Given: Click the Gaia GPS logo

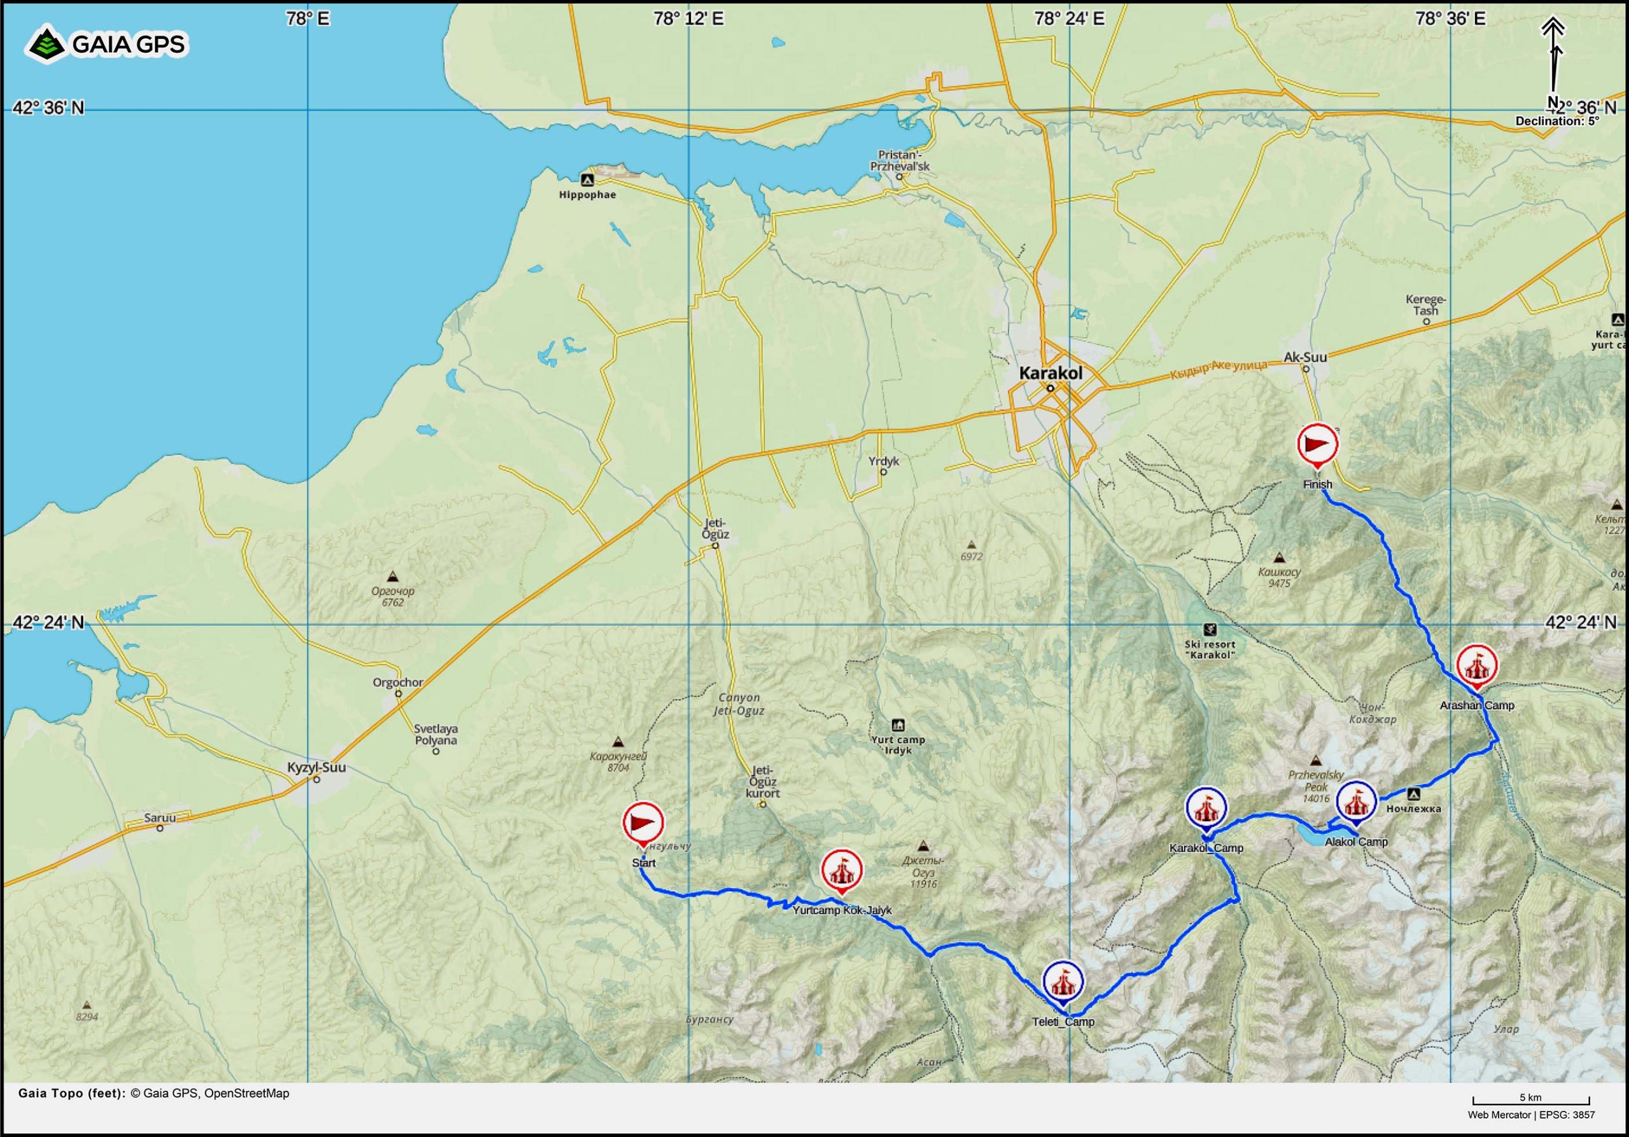Looking at the screenshot, I should pyautogui.click(x=106, y=44).
